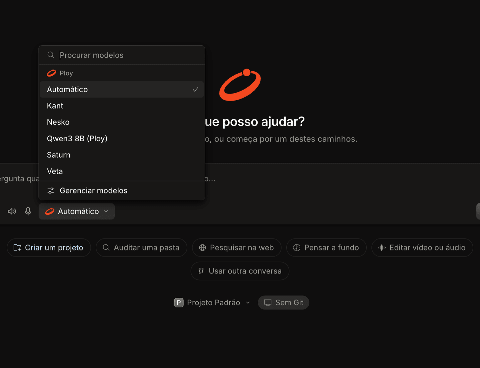
Task: Click the globe icon on Pesquisar na web
Action: coord(202,247)
